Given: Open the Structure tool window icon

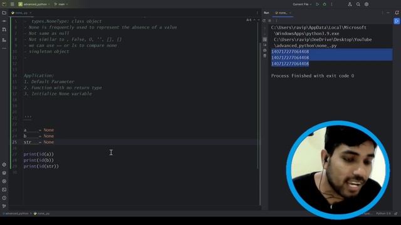Looking at the screenshot, I should [x=4, y=40].
